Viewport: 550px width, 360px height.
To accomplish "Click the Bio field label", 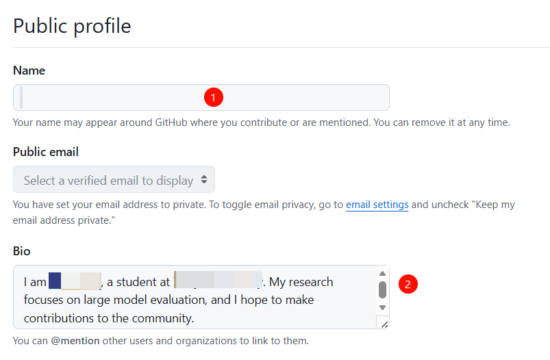I will pyautogui.click(x=22, y=251).
